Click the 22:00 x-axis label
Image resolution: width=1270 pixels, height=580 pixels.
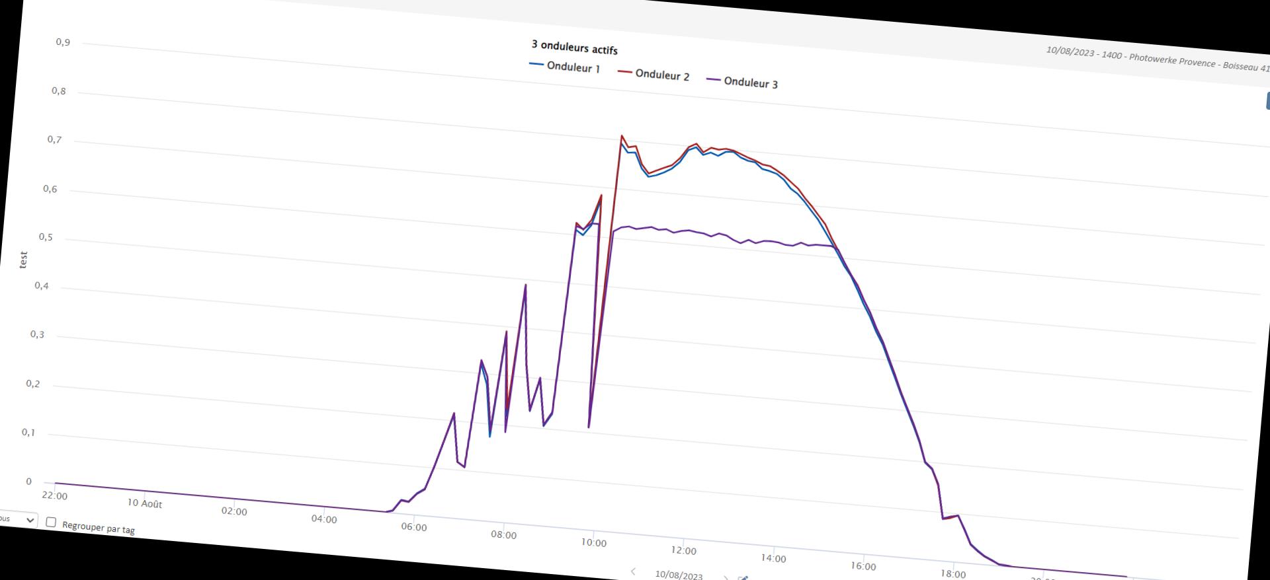54,495
